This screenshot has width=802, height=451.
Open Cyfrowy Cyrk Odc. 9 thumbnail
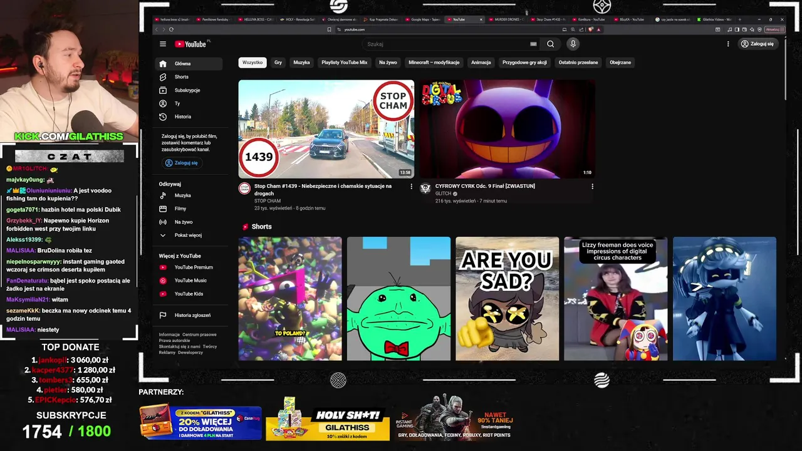[x=507, y=129]
